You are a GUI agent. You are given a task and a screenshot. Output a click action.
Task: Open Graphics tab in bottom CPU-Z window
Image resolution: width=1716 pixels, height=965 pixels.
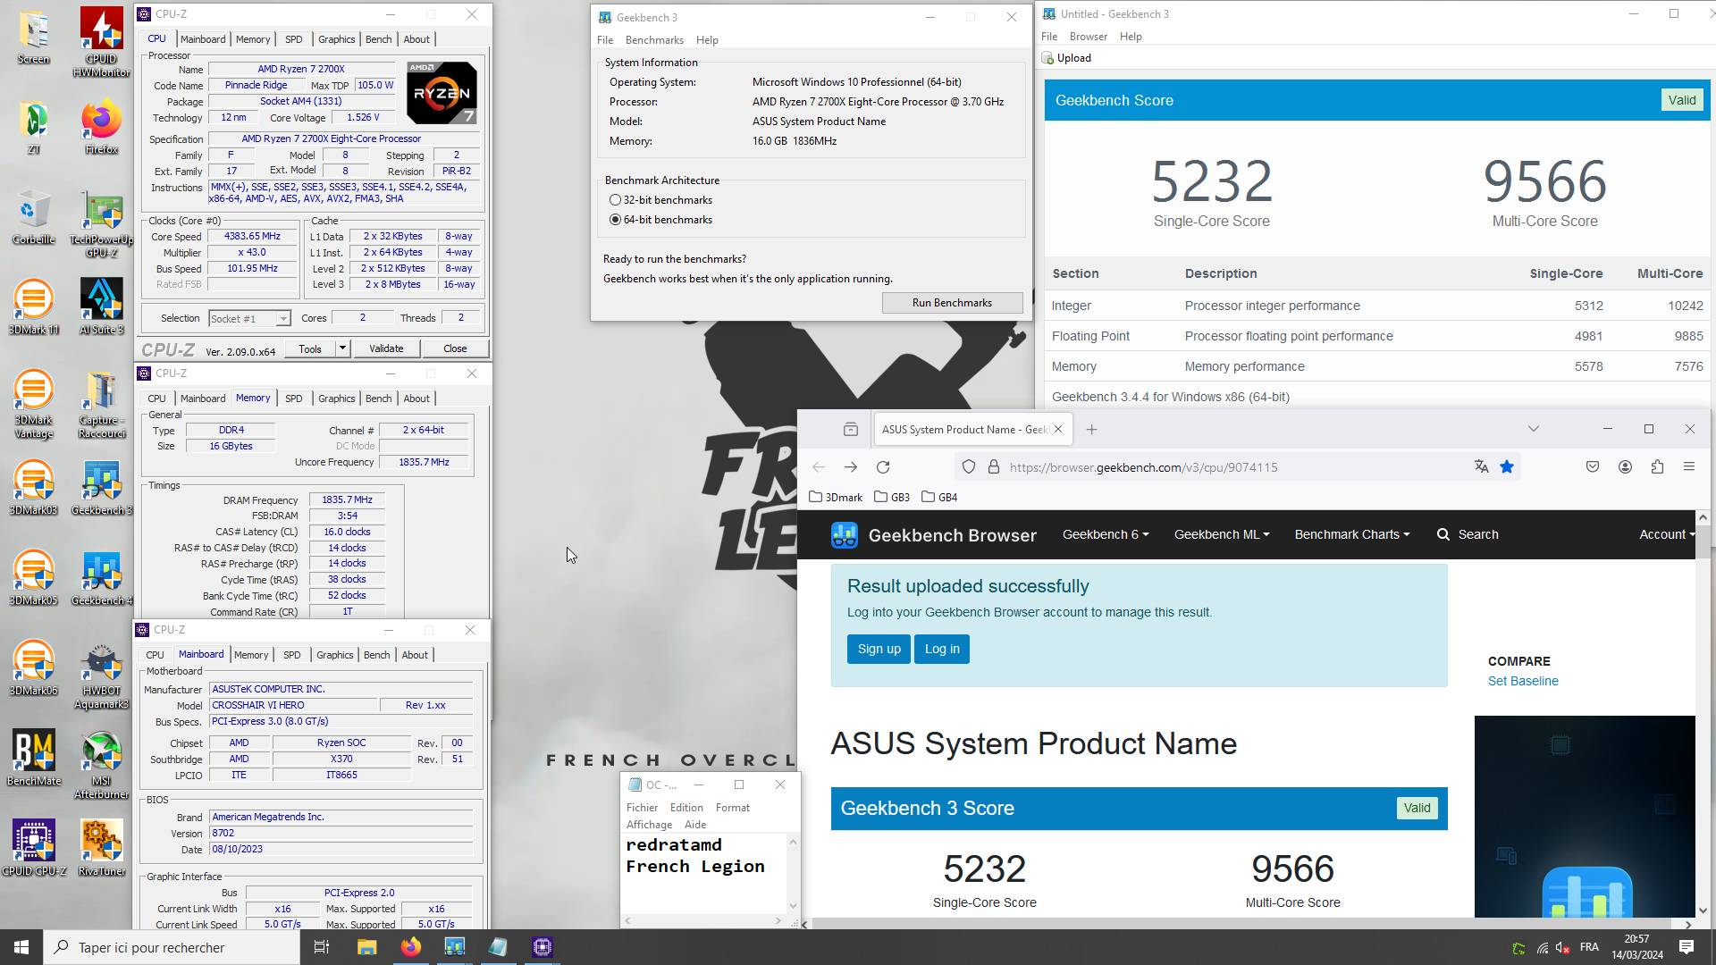[x=335, y=655]
